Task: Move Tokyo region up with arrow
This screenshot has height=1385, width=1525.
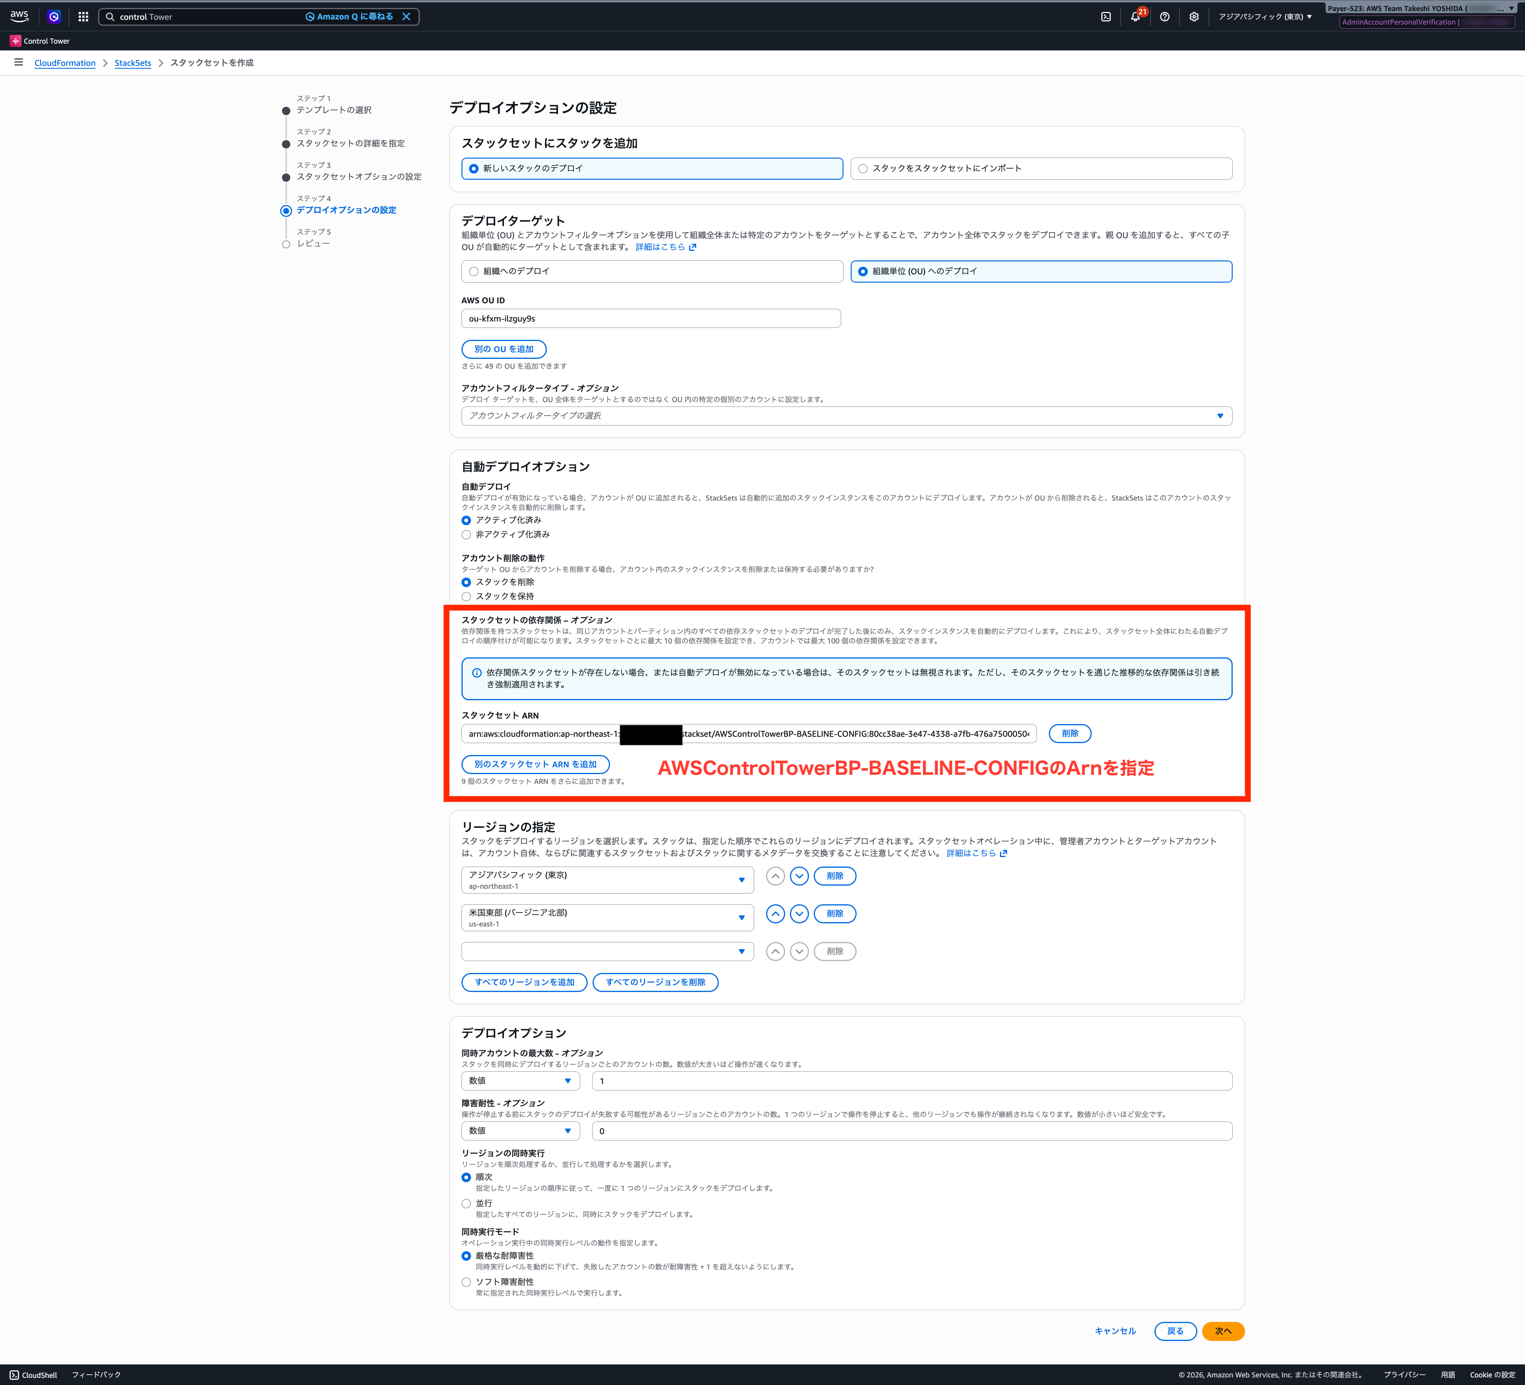Action: click(775, 876)
